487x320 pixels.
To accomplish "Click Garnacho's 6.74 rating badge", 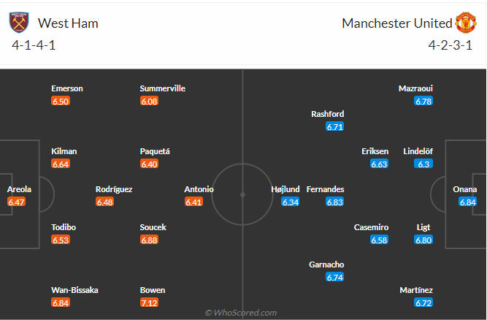I will coord(335,277).
